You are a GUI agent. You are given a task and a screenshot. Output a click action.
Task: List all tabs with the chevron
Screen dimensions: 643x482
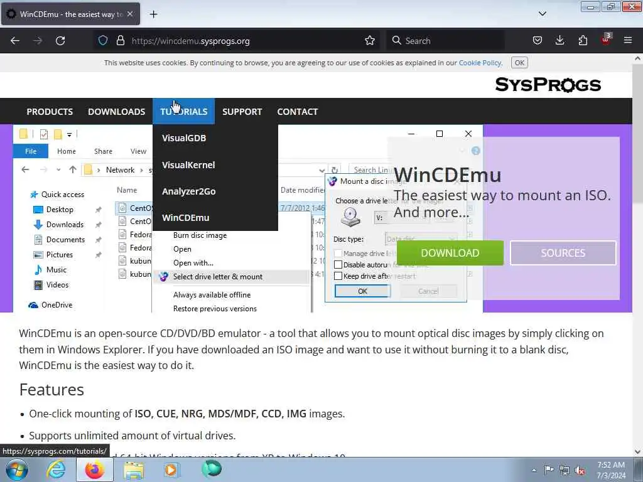(542, 14)
